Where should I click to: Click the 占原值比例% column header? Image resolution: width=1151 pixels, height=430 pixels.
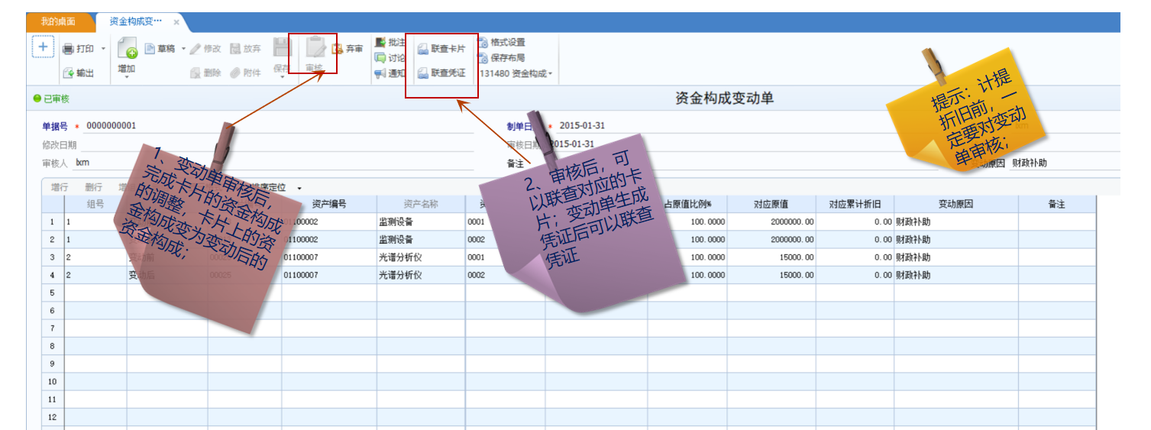coord(687,204)
